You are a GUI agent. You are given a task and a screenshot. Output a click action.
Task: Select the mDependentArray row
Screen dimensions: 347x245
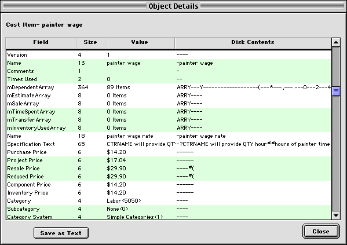click(x=169, y=87)
